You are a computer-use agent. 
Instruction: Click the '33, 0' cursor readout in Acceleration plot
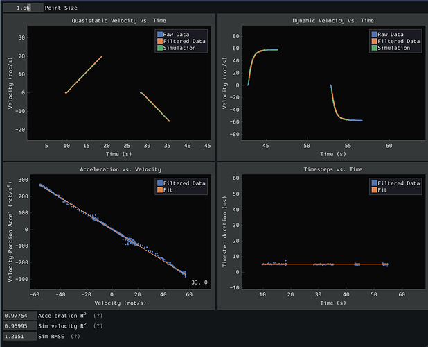point(199,282)
